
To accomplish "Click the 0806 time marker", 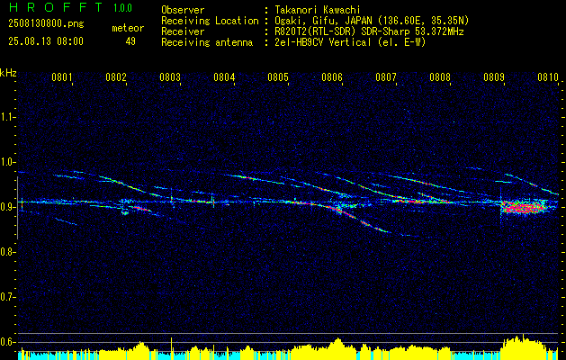I will tap(332, 77).
